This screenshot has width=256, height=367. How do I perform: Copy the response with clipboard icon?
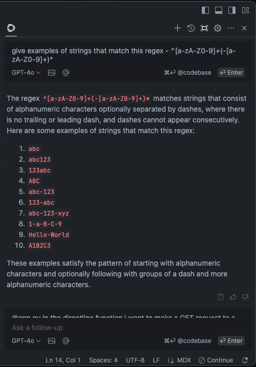click(221, 297)
